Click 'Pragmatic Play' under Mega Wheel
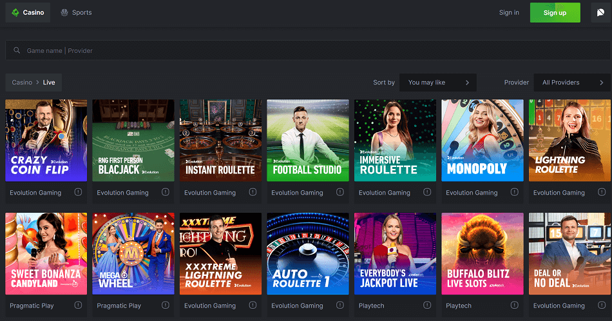 (x=119, y=306)
